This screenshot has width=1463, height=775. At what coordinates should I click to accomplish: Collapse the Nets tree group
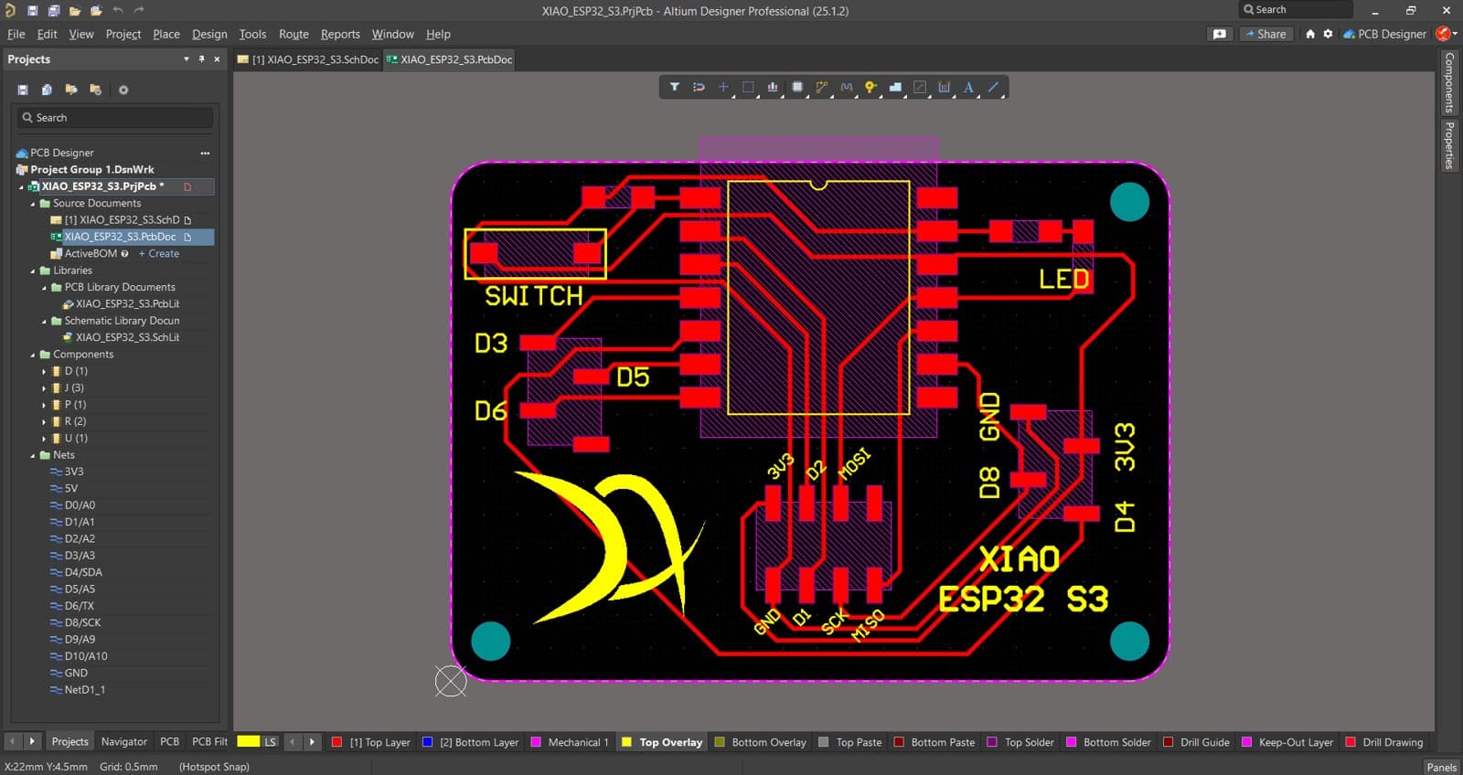33,455
